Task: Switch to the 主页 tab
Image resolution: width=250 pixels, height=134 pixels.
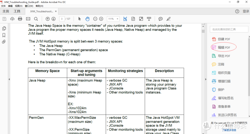Action: [x=6, y=11]
